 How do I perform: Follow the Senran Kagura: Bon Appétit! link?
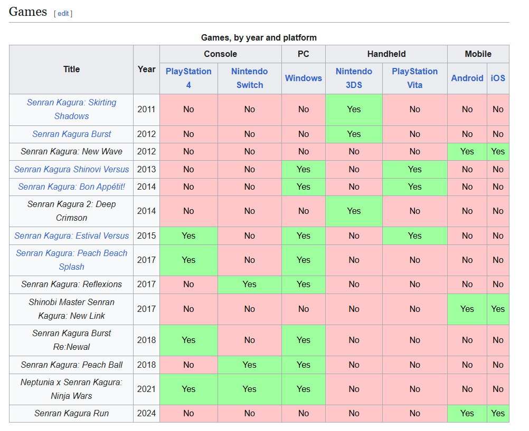tap(71, 187)
